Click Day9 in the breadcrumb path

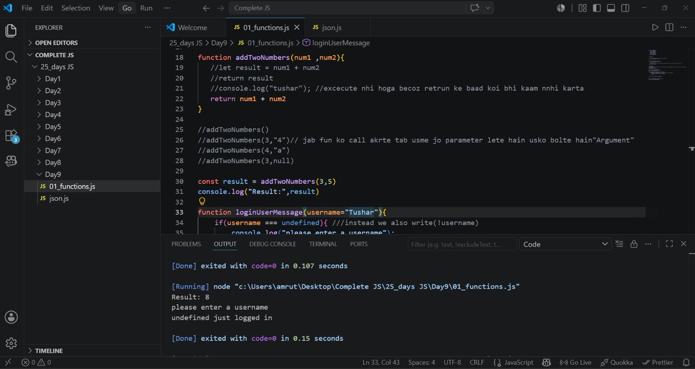pos(219,43)
